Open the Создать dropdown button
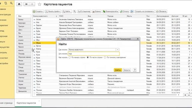The width and height of the screenshot is (192, 108). 38,11
